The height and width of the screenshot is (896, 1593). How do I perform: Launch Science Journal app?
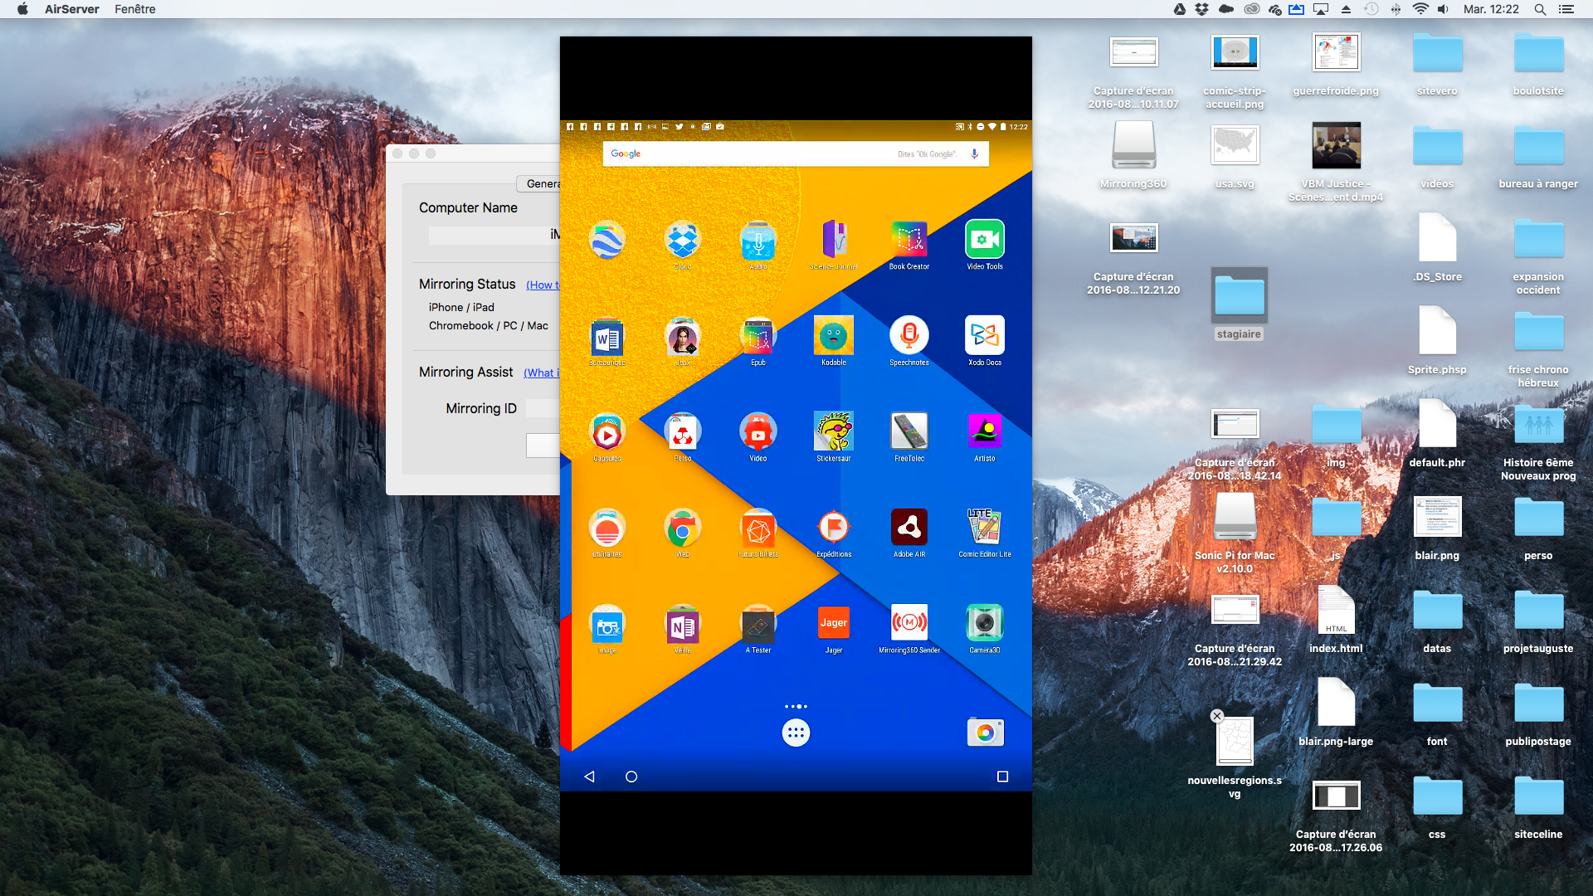tap(833, 241)
